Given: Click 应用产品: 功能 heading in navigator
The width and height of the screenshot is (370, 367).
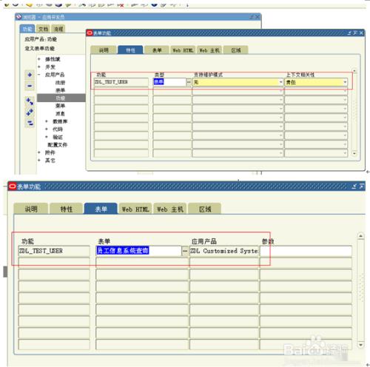Looking at the screenshot, I should click(x=41, y=39).
